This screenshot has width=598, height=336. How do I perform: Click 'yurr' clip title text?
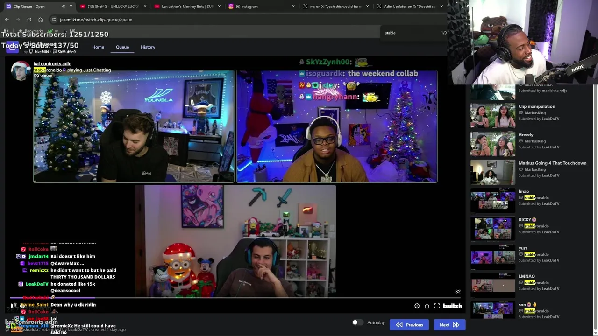(x=523, y=248)
